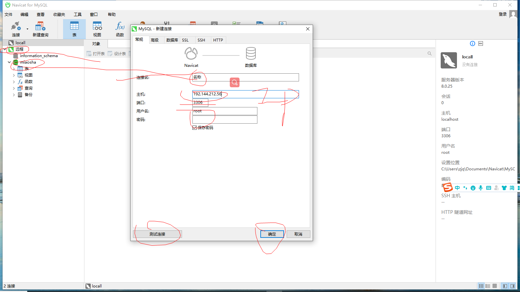This screenshot has height=292, width=520.
Task: Click the 取消 button
Action: 298,234
